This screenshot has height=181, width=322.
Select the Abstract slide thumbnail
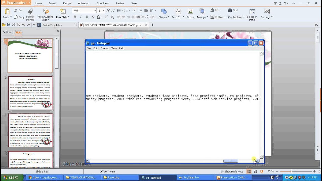30,93
